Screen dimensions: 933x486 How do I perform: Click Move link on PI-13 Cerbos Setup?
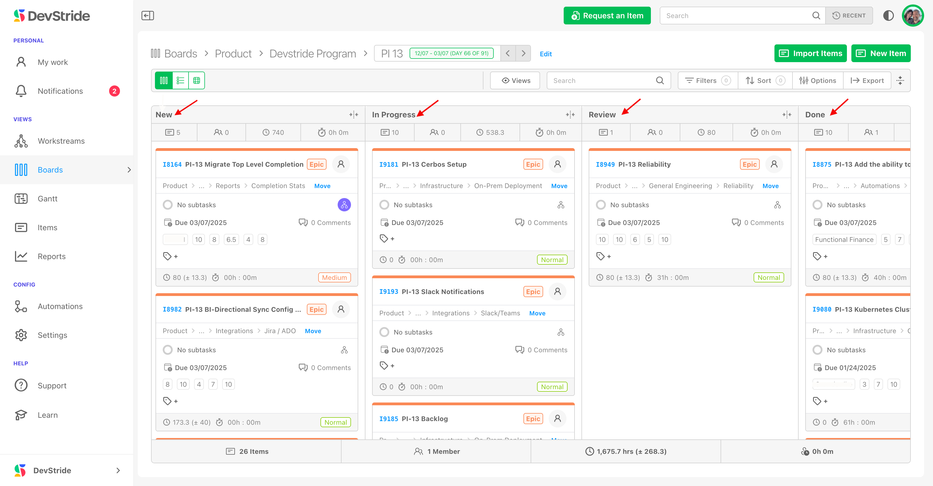coord(559,186)
